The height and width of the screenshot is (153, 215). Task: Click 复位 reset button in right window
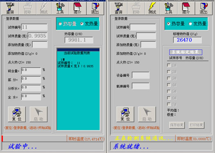[125, 114]
